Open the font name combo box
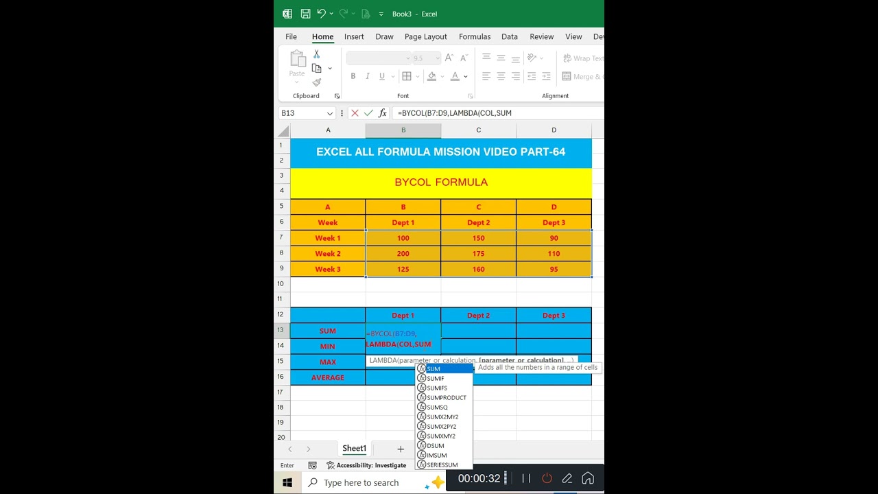The image size is (878, 494). coord(378,58)
